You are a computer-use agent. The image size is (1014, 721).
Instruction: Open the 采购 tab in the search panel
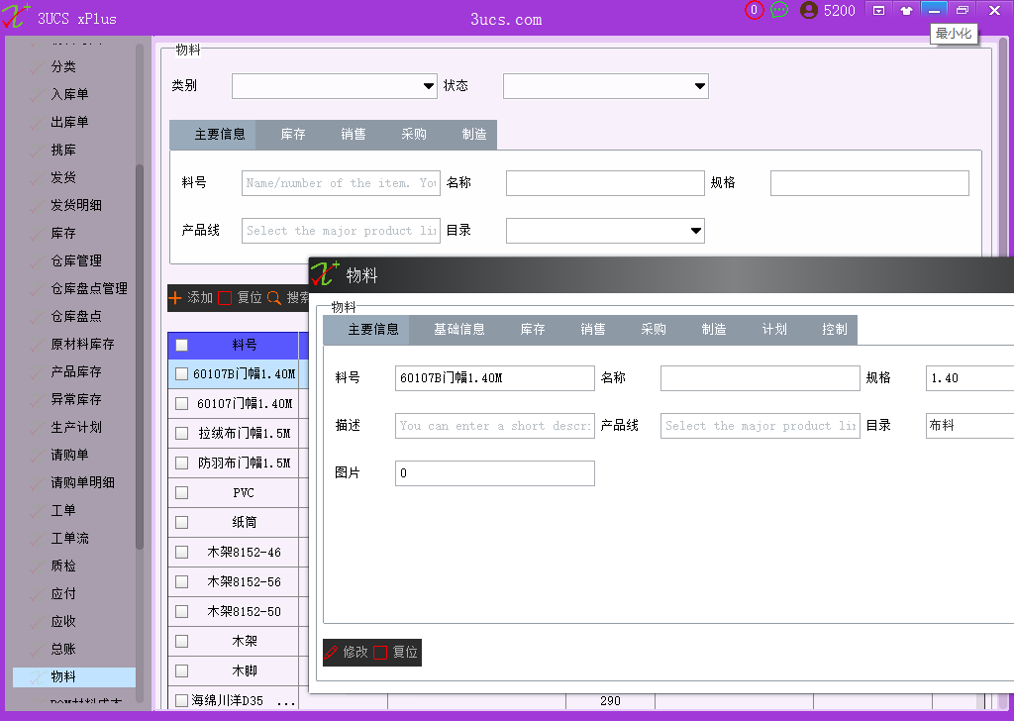(414, 134)
